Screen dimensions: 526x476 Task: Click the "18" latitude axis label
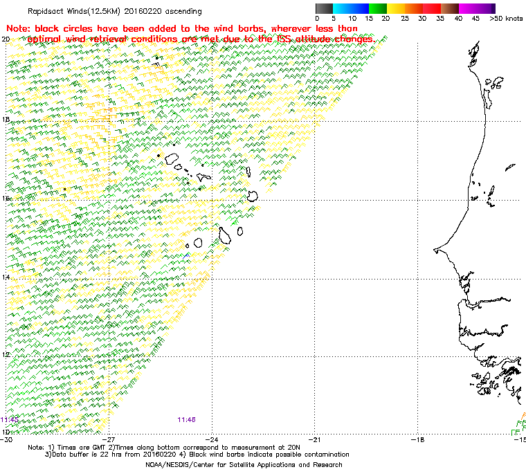point(6,120)
